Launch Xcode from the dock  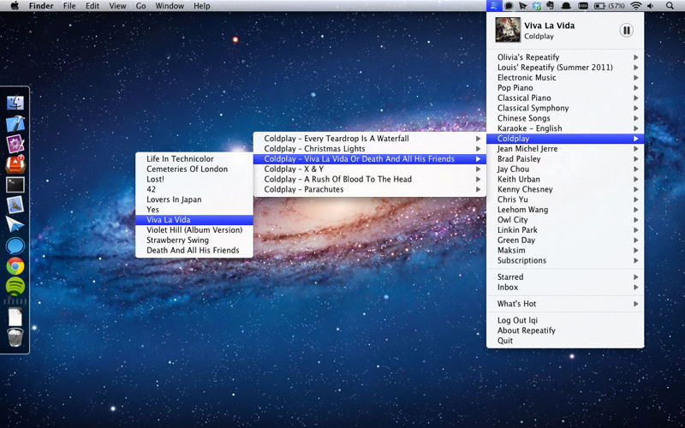(15, 123)
